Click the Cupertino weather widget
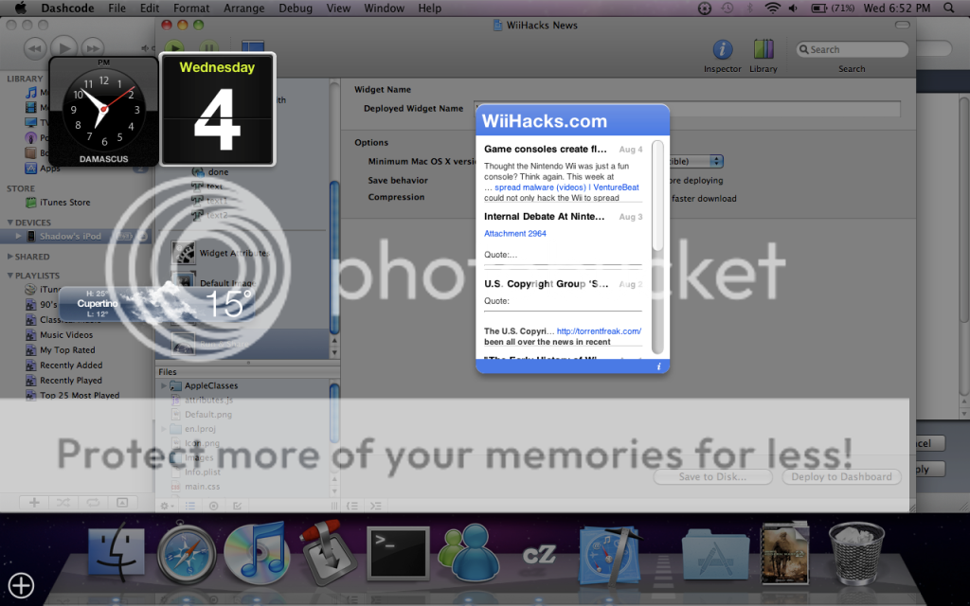Viewport: 970px width, 606px height. [158, 304]
